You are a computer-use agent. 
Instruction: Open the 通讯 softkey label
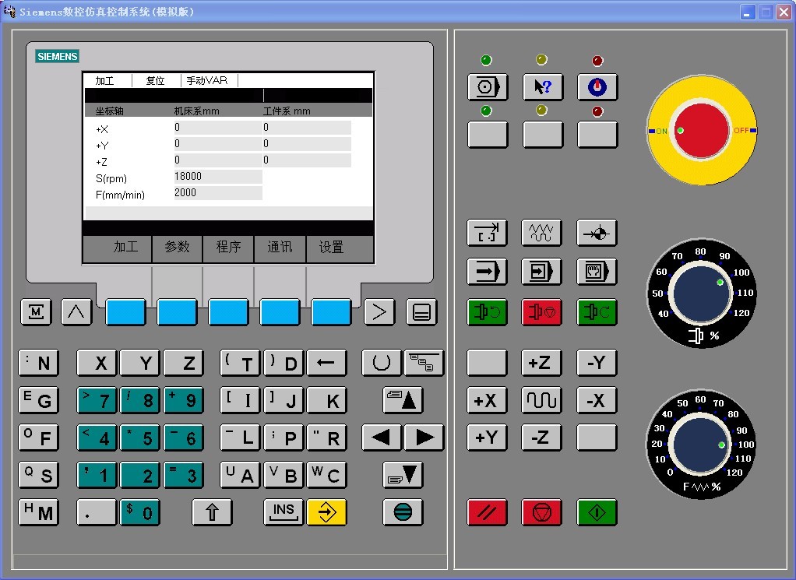point(280,247)
